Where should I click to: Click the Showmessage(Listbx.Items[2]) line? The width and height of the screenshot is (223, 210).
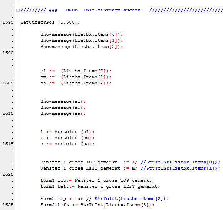[x=81, y=47]
